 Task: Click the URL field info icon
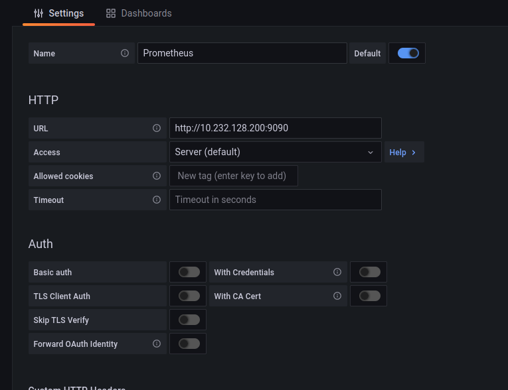(157, 128)
